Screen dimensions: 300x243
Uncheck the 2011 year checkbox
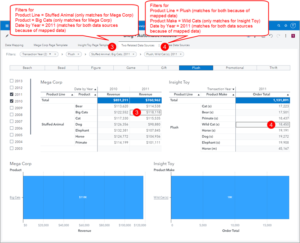(x=12, y=94)
